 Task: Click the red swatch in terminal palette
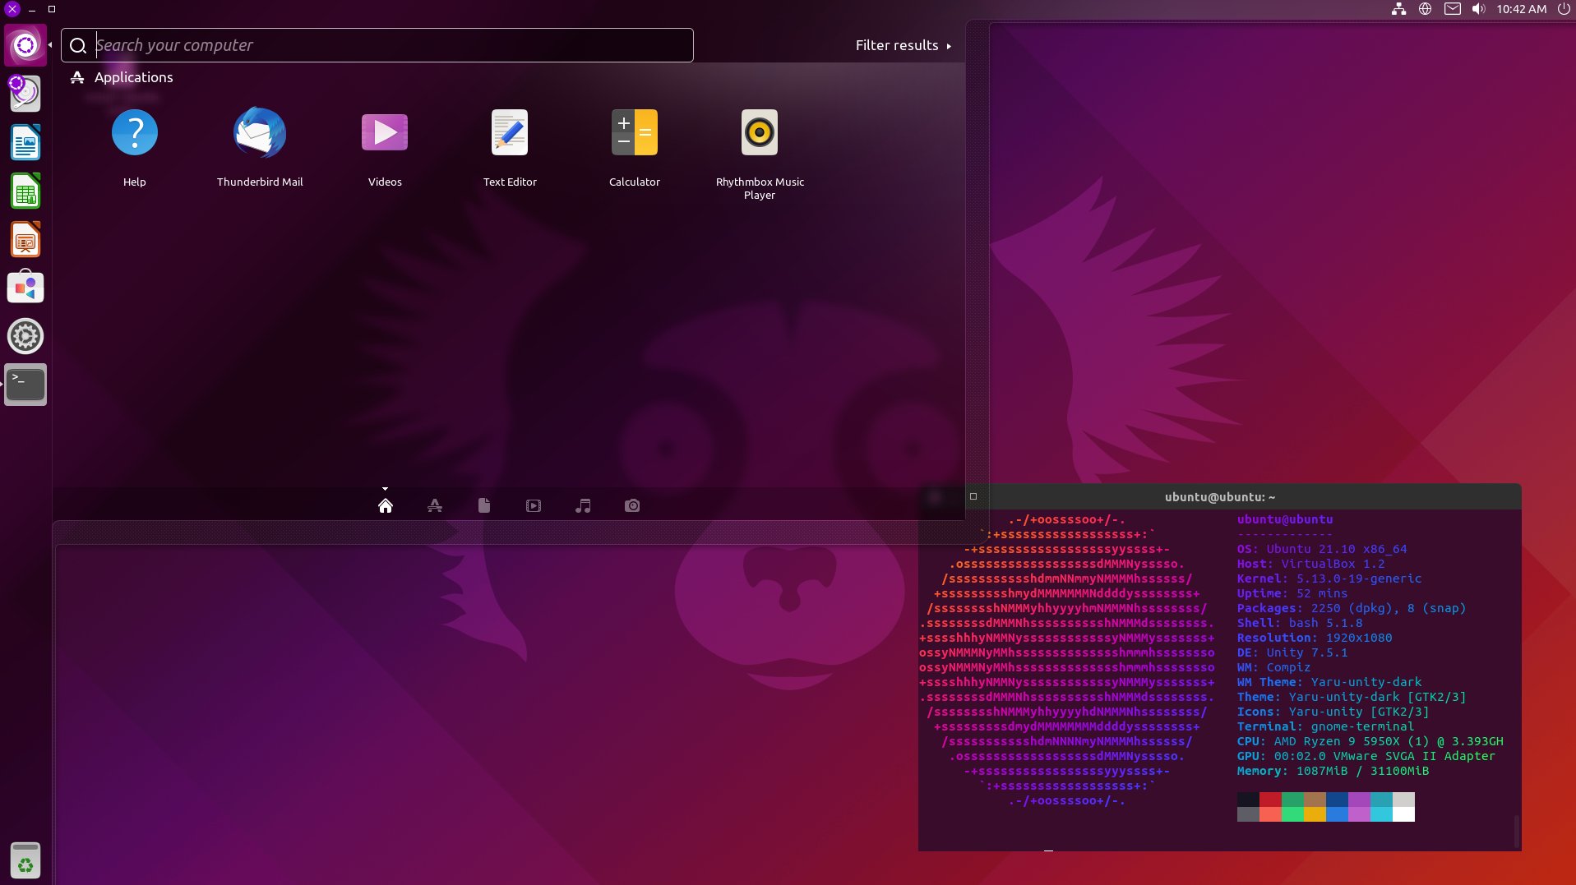tap(1270, 800)
